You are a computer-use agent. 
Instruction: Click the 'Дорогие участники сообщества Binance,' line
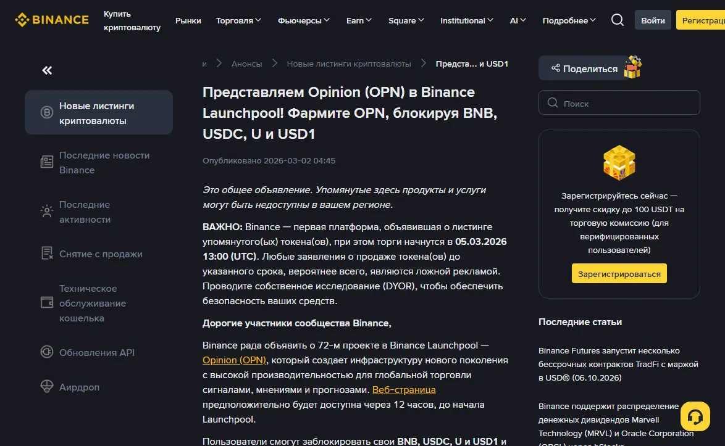(297, 323)
